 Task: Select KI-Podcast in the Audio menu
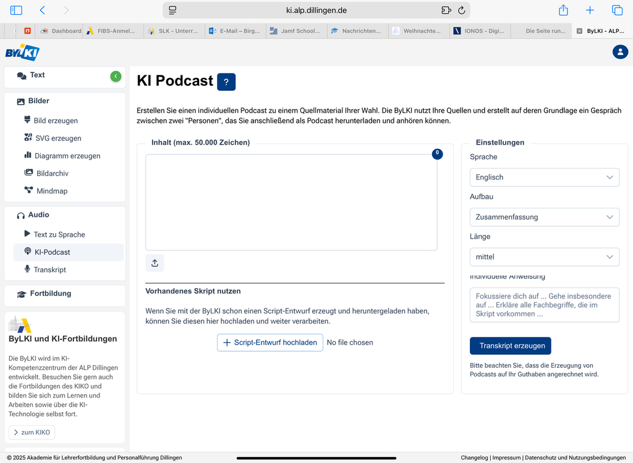point(52,252)
